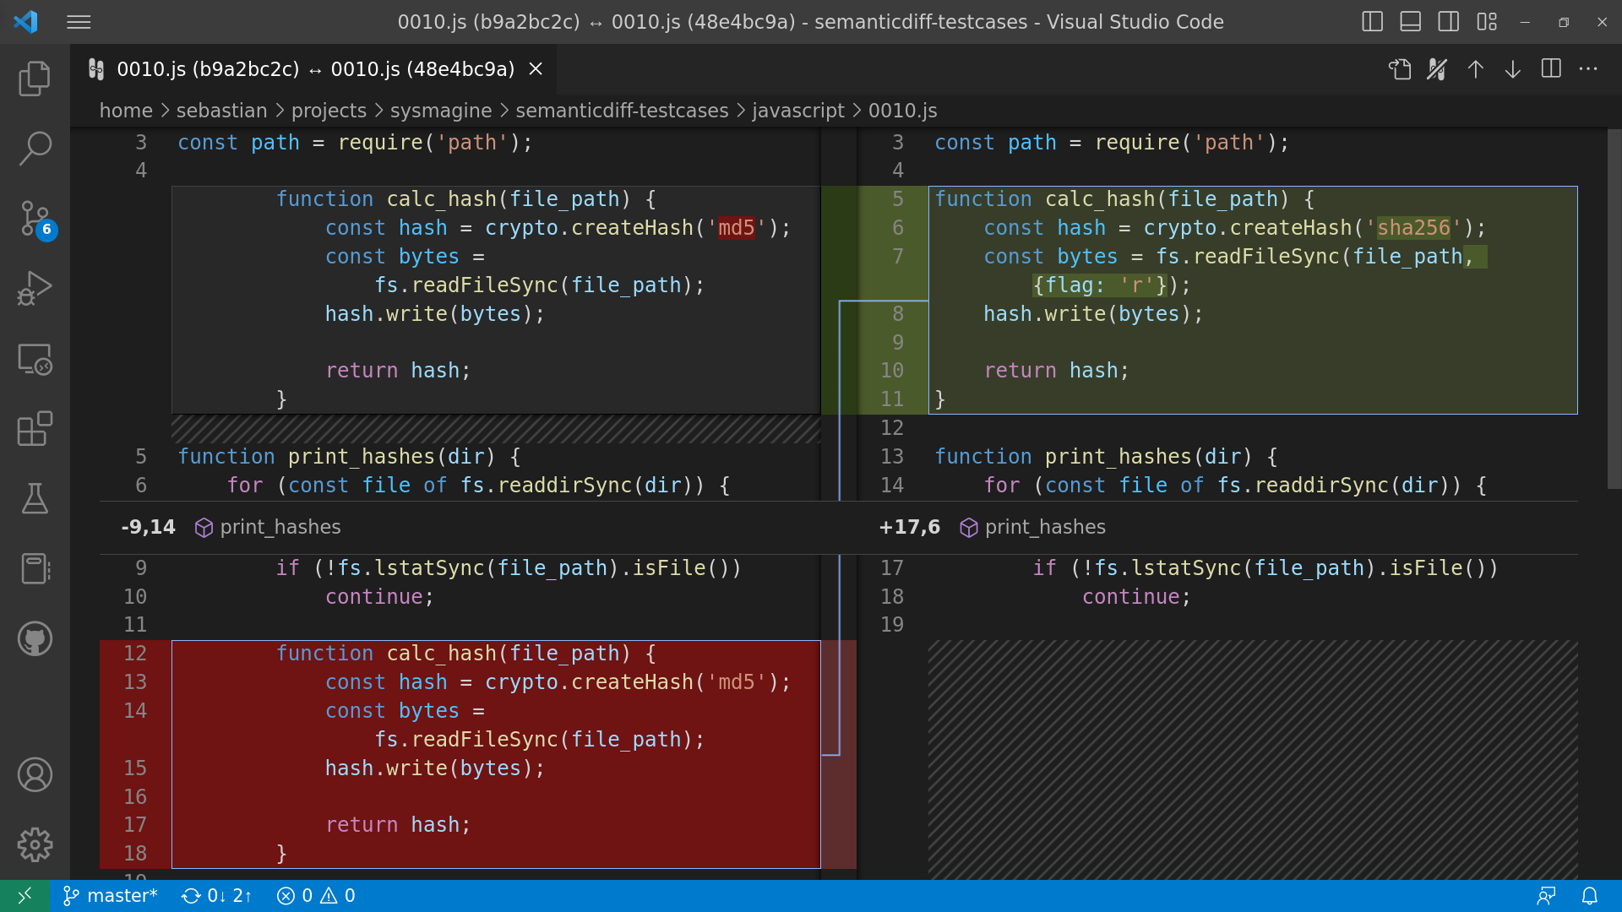Image resolution: width=1622 pixels, height=912 pixels.
Task: Open the GitHub view in activity bar
Action: coord(35,639)
